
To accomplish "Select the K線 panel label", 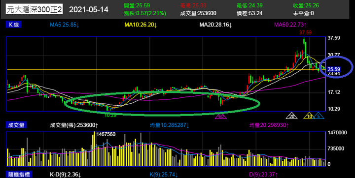I will (x=14, y=25).
